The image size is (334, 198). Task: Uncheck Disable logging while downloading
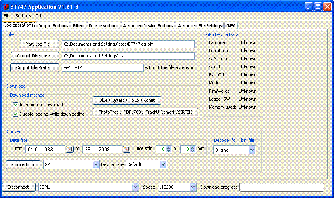click(16, 114)
